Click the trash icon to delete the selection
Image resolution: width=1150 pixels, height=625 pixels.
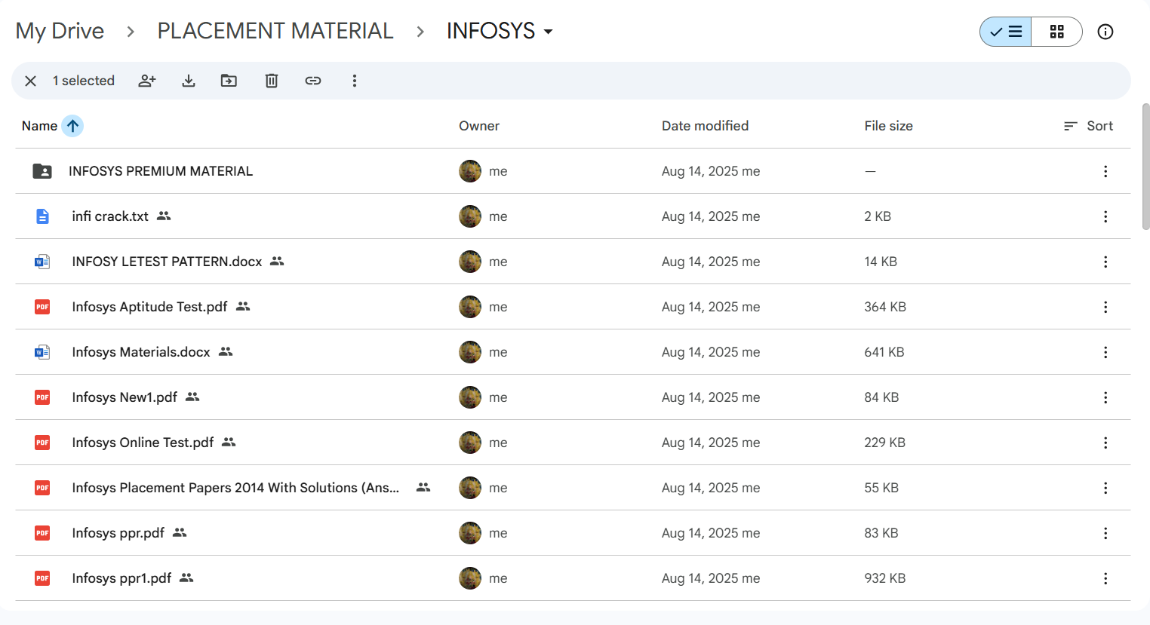272,81
